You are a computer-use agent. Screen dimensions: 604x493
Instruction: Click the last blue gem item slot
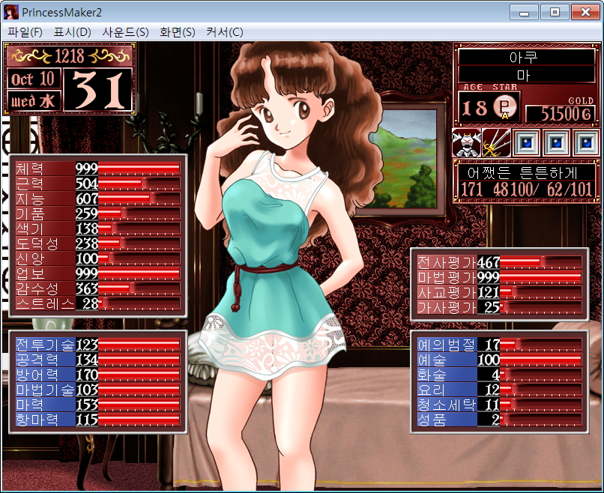(x=586, y=143)
